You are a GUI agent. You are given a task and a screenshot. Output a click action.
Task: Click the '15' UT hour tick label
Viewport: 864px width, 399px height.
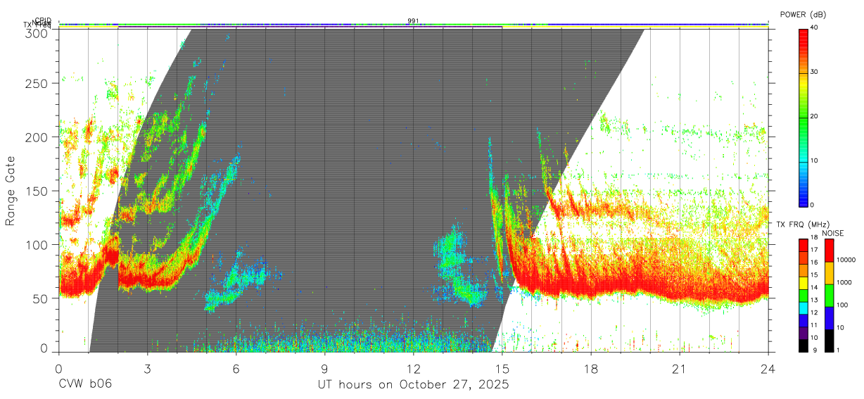pos(502,369)
